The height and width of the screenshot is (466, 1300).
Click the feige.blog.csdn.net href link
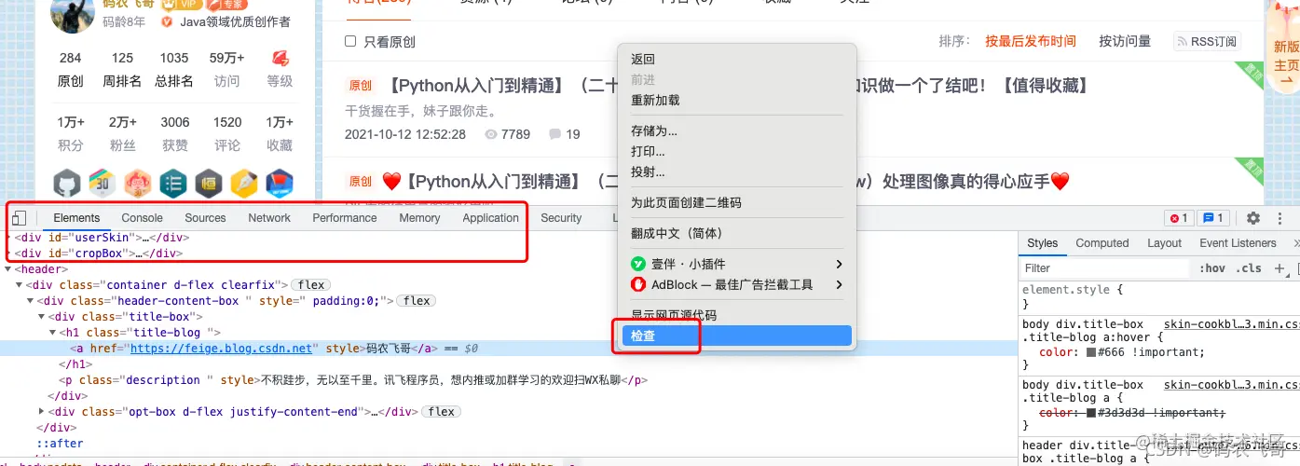[x=221, y=349]
